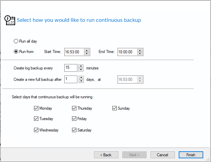Toggle the Wednesday checkbox
This screenshot has height=162, width=211.
(x=36, y=130)
